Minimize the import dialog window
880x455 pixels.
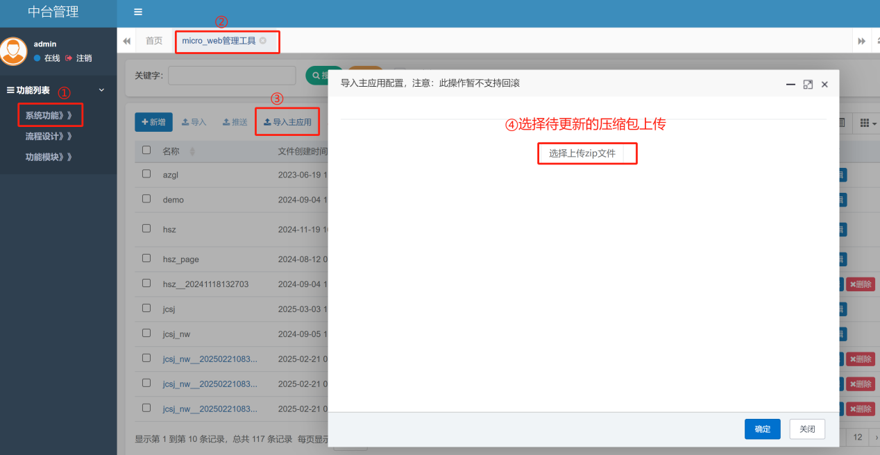pyautogui.click(x=790, y=84)
